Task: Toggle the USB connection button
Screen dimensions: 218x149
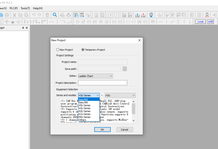Action: (210, 22)
